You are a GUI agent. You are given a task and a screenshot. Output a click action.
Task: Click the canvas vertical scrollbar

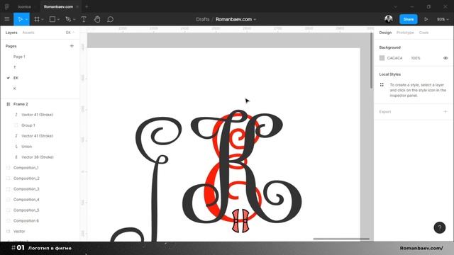tap(371, 61)
